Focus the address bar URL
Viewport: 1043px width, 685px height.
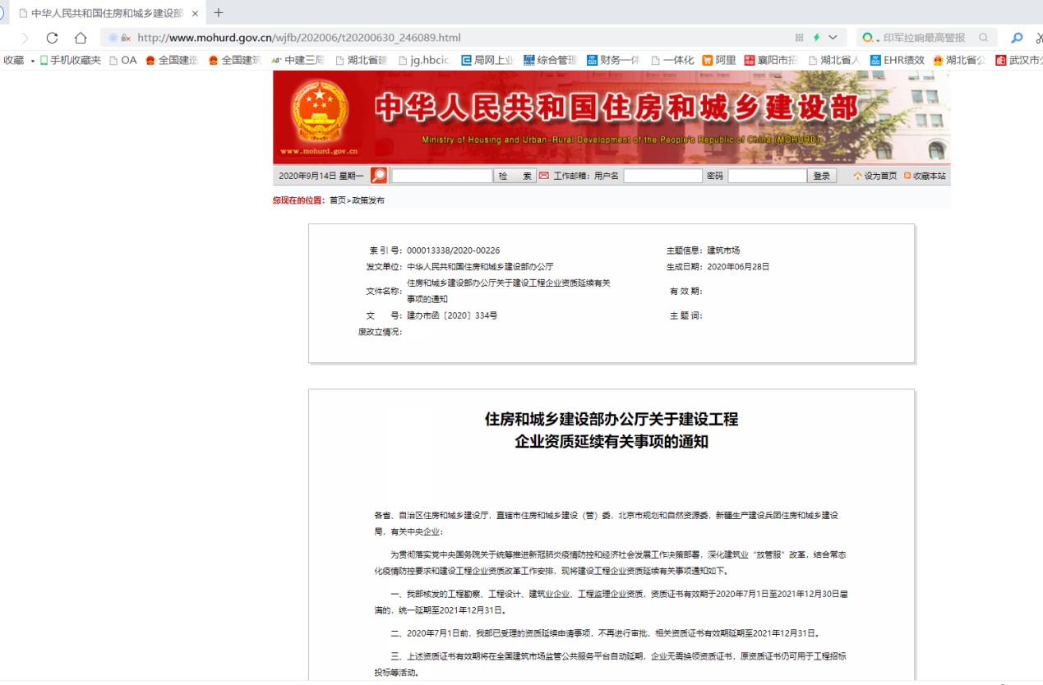click(299, 38)
